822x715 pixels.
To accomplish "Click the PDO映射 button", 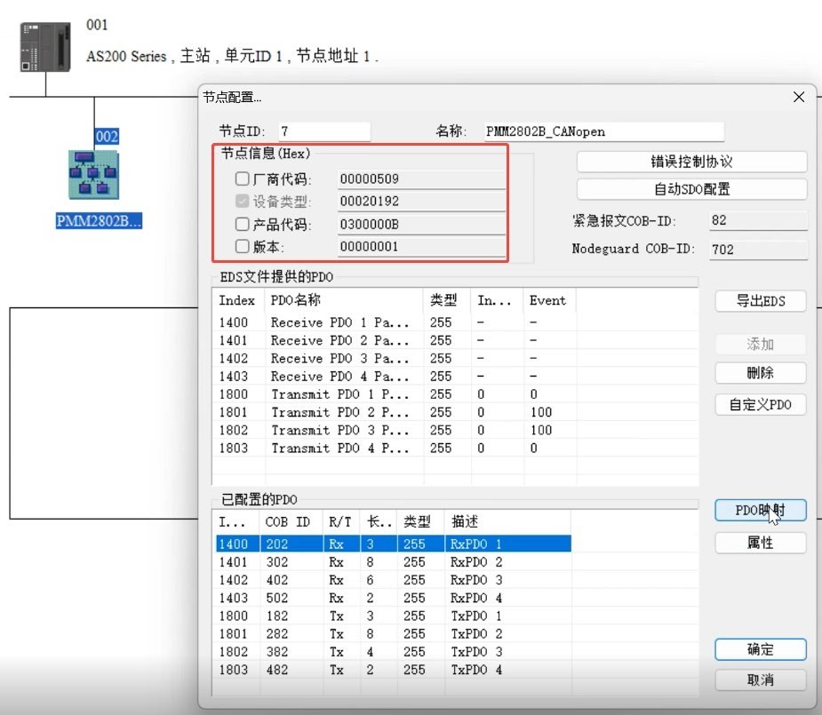I will coord(760,510).
